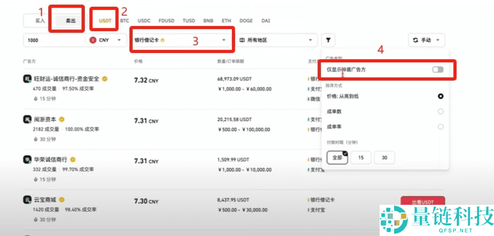494x236 pixels.
Task: Open advertiser 云宝商城
Action: [45, 200]
